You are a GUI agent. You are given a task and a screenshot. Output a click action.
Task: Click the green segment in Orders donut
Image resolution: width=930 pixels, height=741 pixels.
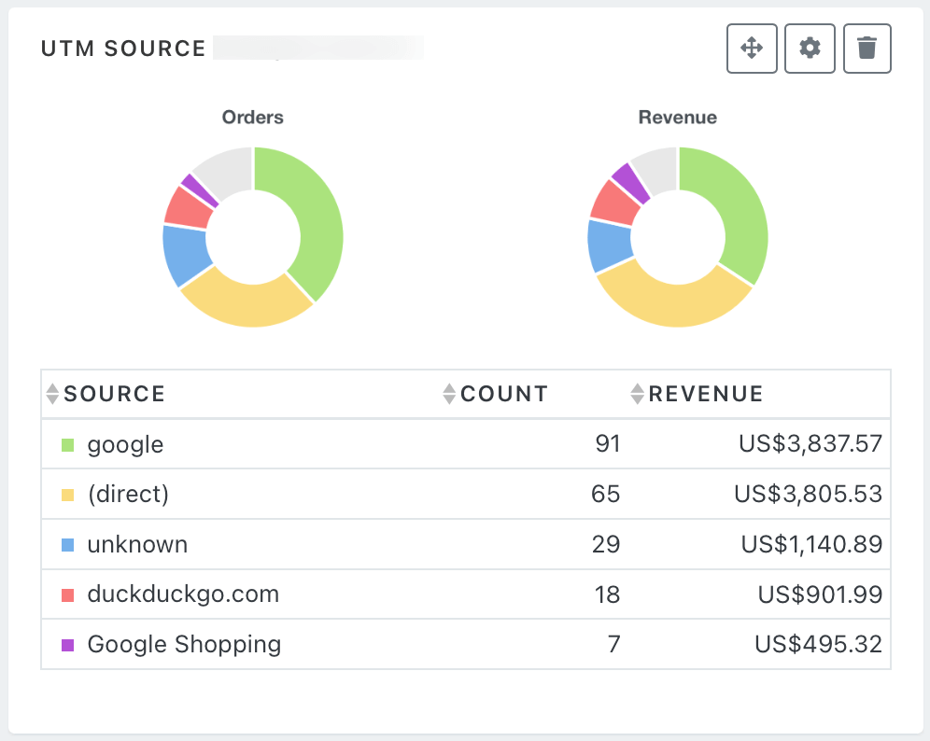click(x=317, y=217)
